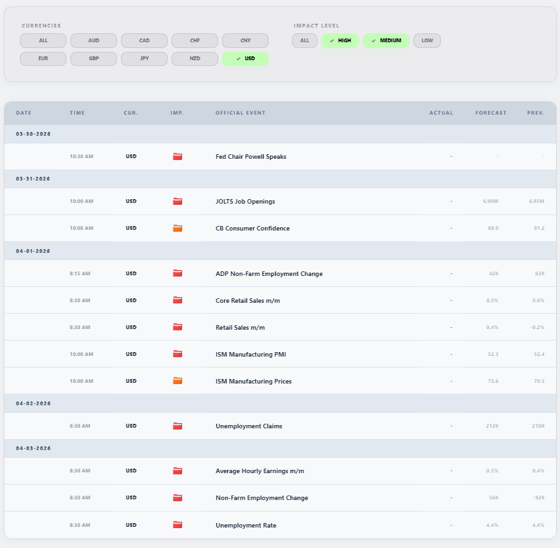Click the DATE column header
560x548 pixels.
click(x=24, y=113)
